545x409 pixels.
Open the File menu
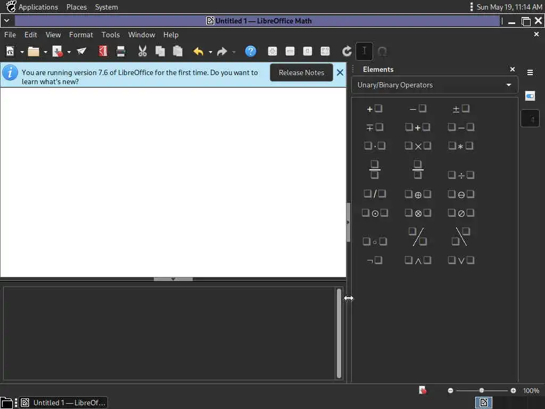pyautogui.click(x=10, y=35)
